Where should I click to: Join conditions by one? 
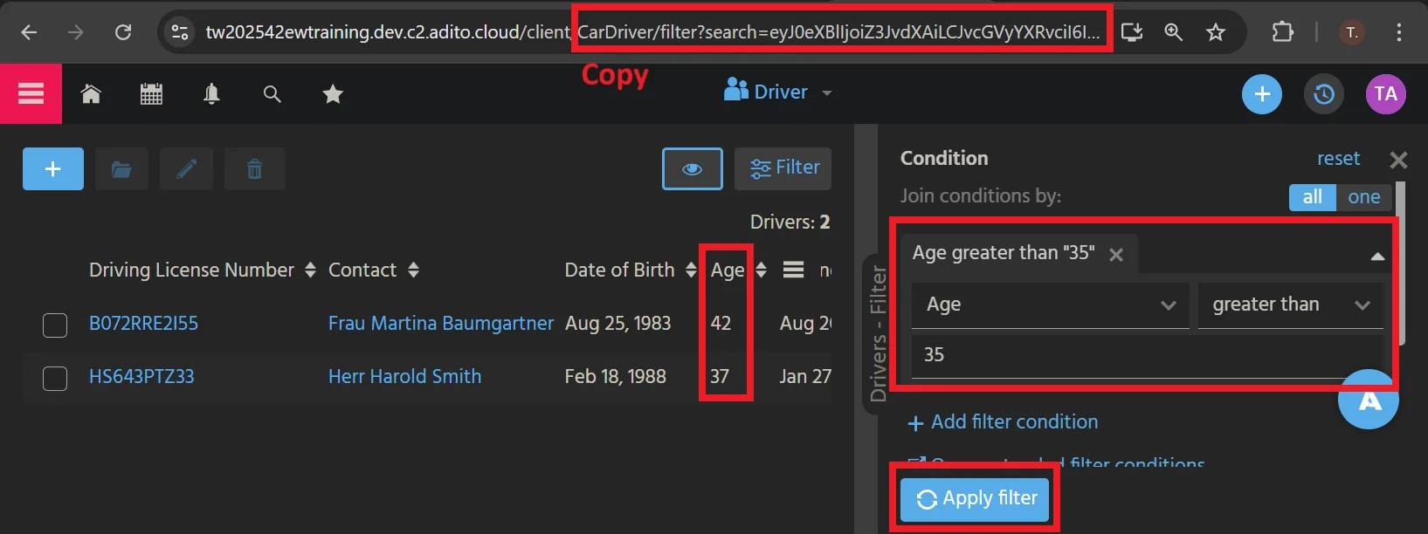pos(1364,197)
